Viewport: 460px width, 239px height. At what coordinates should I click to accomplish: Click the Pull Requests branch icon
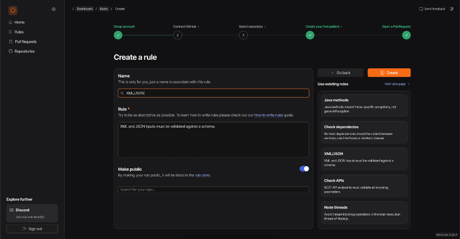point(11,42)
